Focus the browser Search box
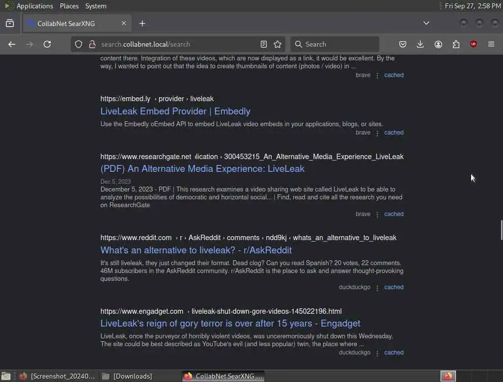The width and height of the screenshot is (503, 382). click(335, 44)
